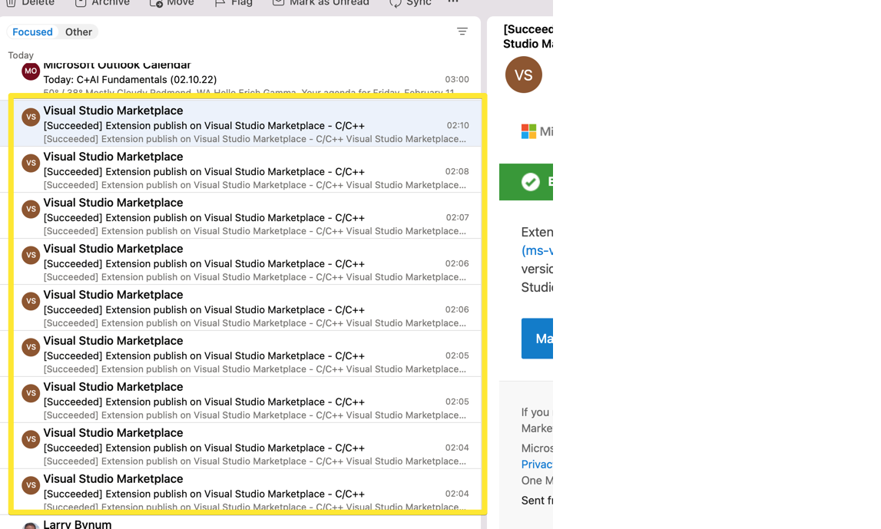Click the VS avatar in the reading pane
The width and height of the screenshot is (881, 529).
[x=523, y=75]
